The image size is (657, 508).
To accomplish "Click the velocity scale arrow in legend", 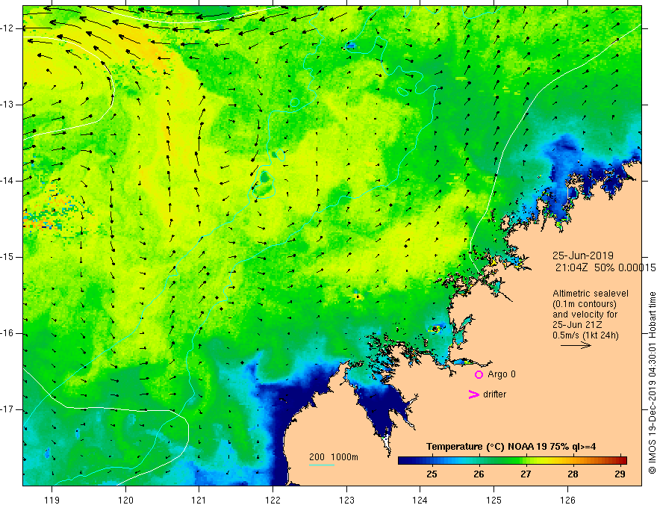I will pyautogui.click(x=576, y=345).
